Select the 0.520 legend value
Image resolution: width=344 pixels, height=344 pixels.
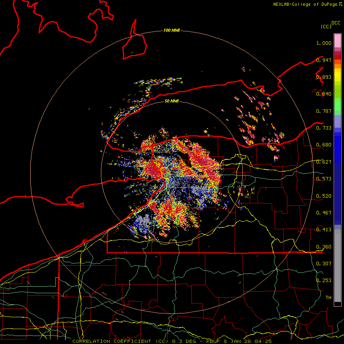point(324,196)
